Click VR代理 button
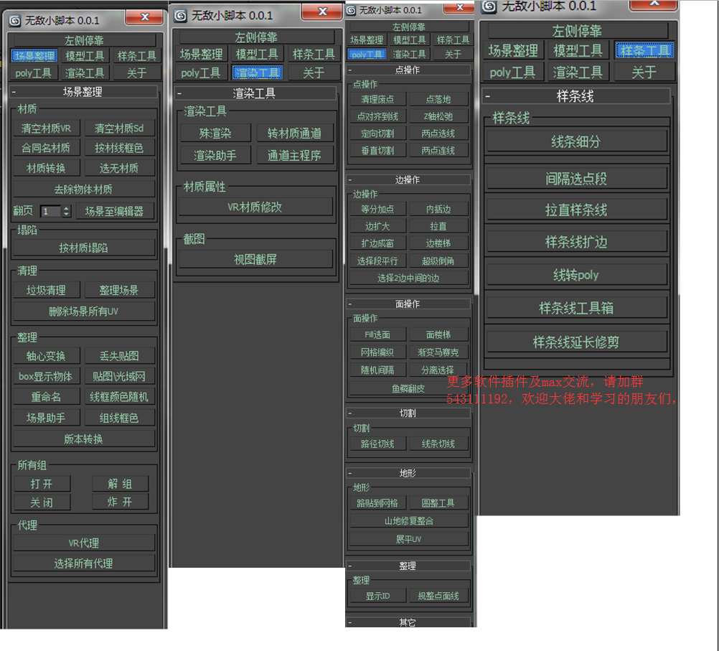The image size is (719, 651). pyautogui.click(x=83, y=543)
